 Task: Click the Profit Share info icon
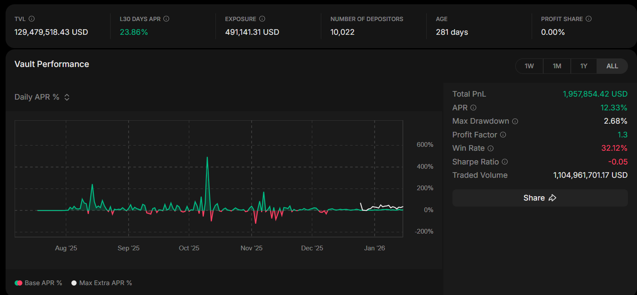589,19
